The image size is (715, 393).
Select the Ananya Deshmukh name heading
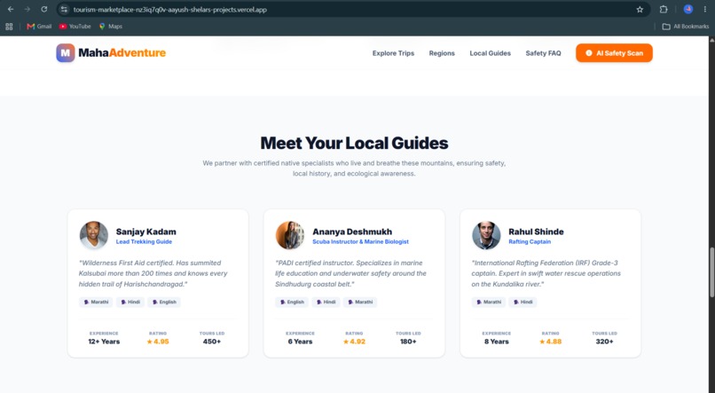pyautogui.click(x=352, y=232)
